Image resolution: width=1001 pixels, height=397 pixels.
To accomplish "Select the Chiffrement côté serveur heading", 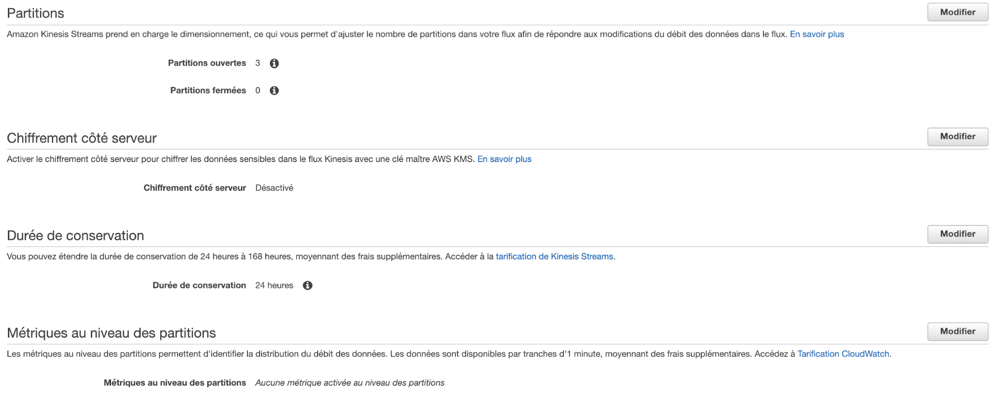I will (x=82, y=138).
